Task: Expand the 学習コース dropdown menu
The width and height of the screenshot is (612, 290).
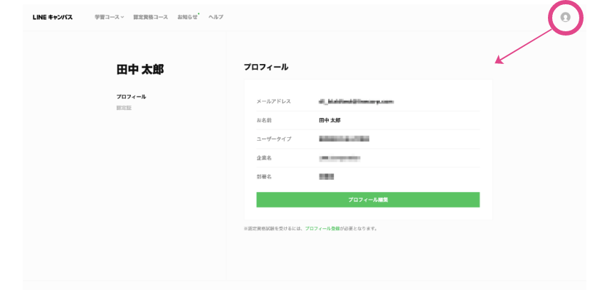Action: click(109, 17)
